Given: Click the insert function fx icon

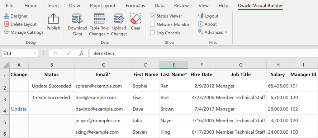Looking at the screenshot, I should [81, 53].
